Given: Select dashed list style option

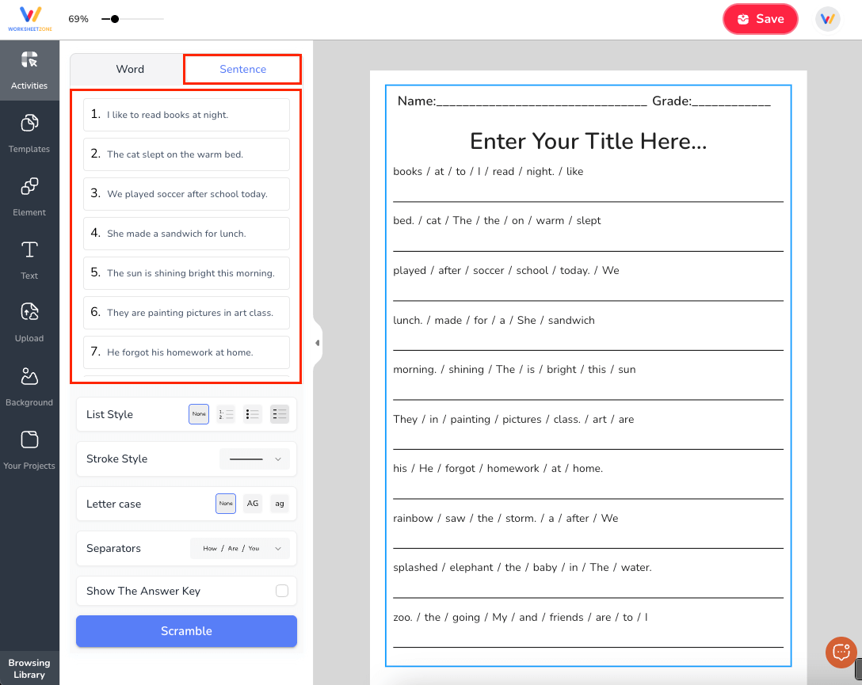Looking at the screenshot, I should coord(279,414).
